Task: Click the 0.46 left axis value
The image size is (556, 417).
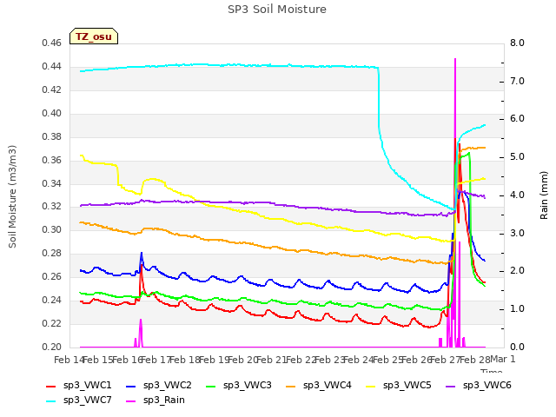Action: coord(52,43)
